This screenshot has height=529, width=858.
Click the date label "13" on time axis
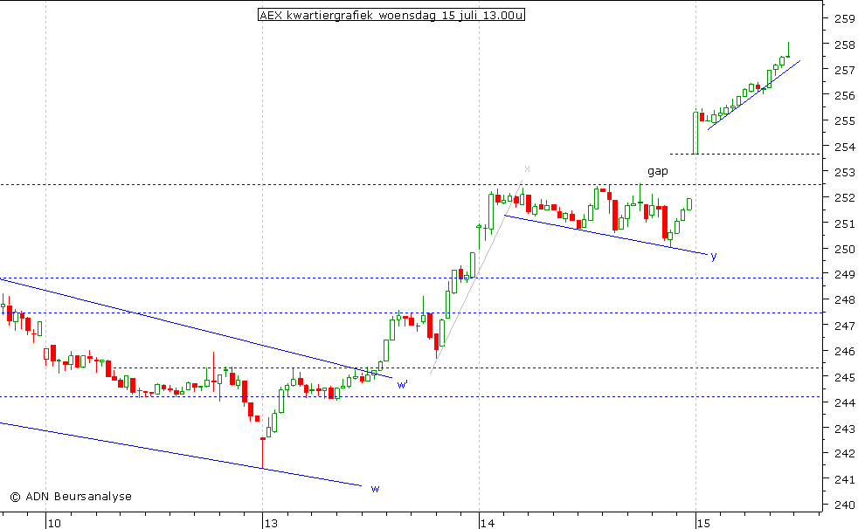(271, 523)
